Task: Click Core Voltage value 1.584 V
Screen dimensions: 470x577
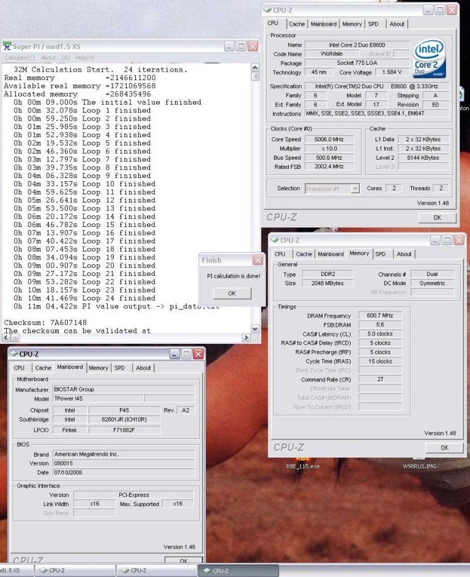Action: [x=392, y=72]
